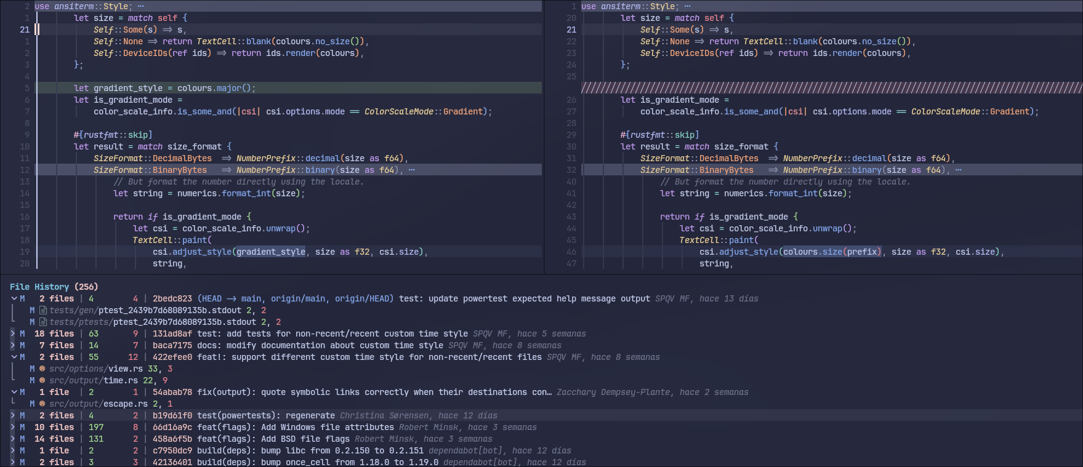Expand the 131ad8af commit with 18 files
This screenshot has height=467, width=1083.
coord(14,333)
